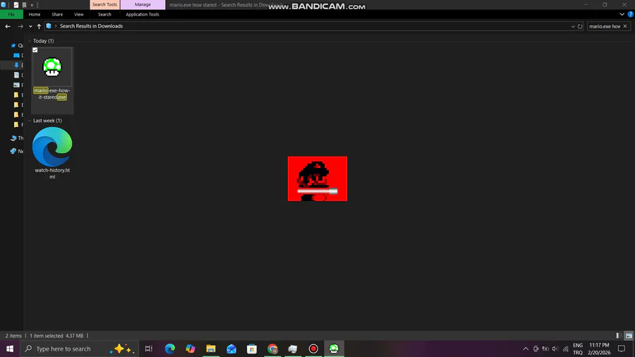Screen dimensions: 635x357
Task: Click New folder icon in title bar
Action: [x=24, y=5]
